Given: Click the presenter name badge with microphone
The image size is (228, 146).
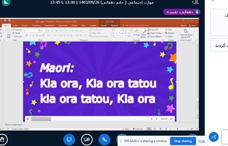Looking at the screenshot, I should coord(181,12).
